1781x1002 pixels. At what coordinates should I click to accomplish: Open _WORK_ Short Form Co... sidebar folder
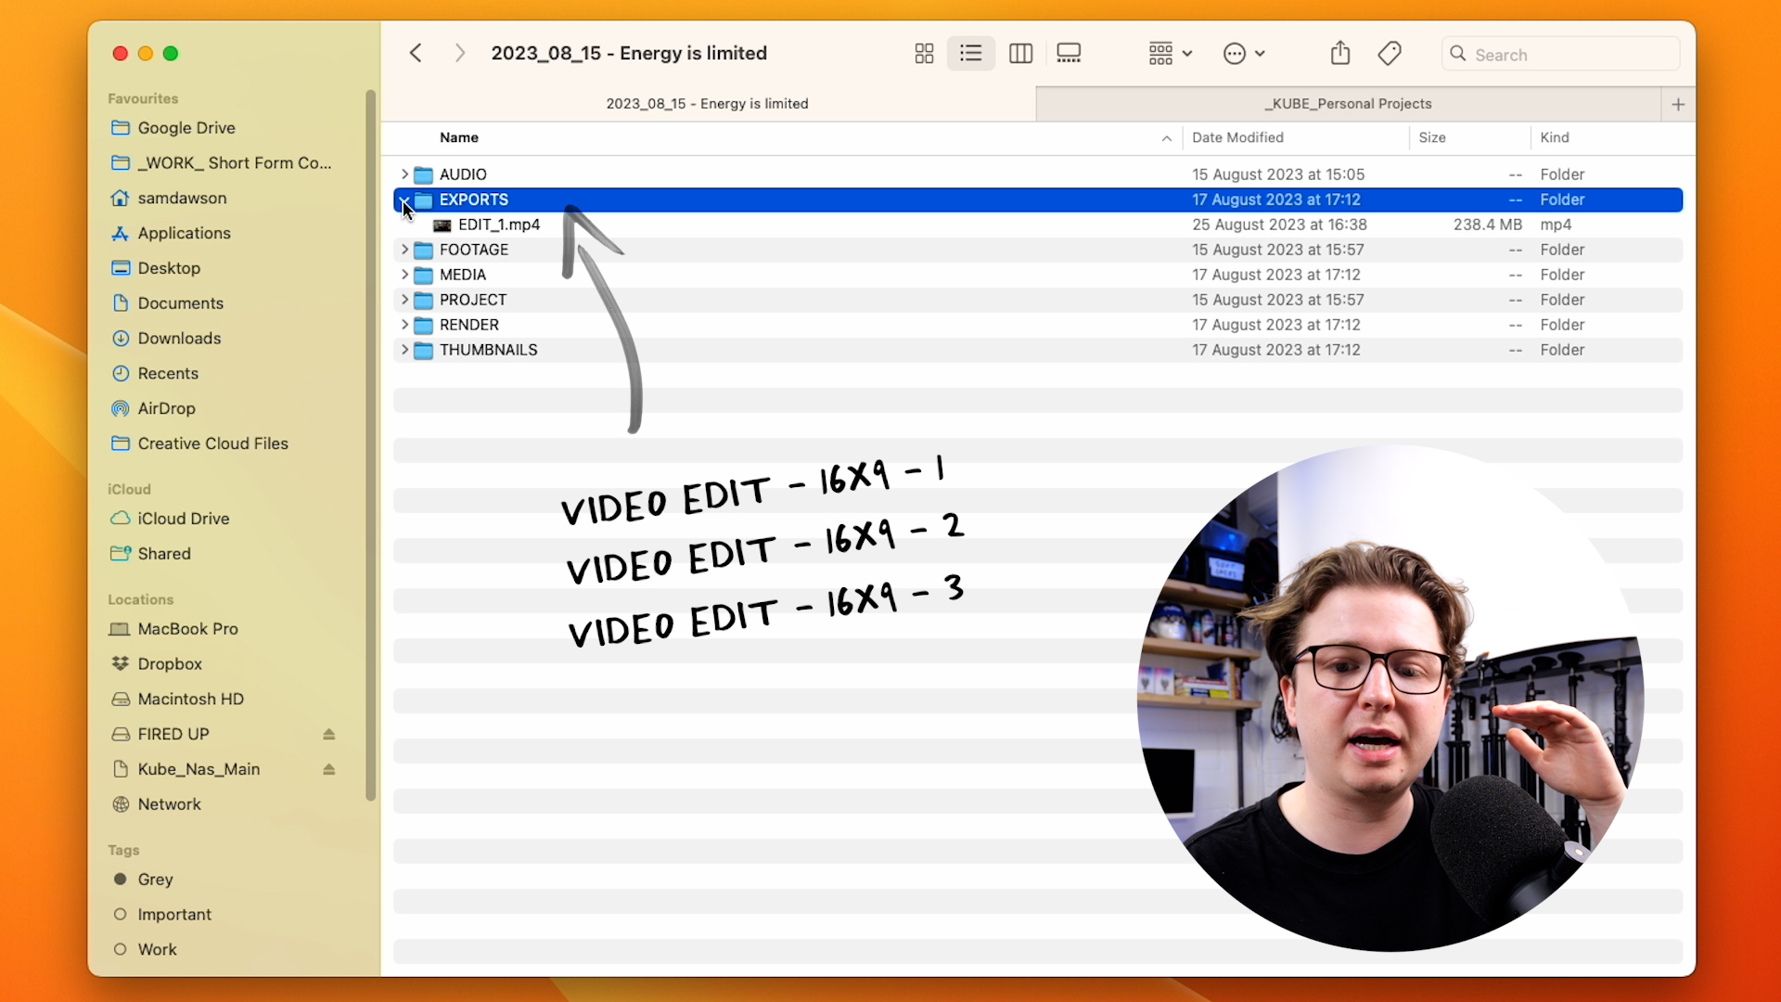point(235,163)
